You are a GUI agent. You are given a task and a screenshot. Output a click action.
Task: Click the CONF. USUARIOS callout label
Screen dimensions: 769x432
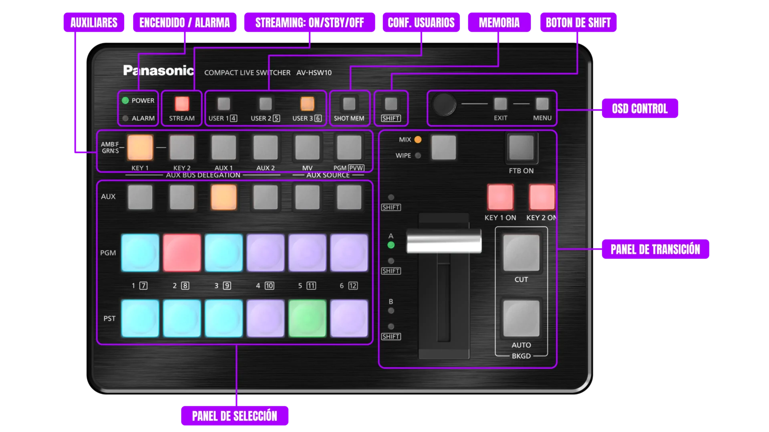coord(421,22)
